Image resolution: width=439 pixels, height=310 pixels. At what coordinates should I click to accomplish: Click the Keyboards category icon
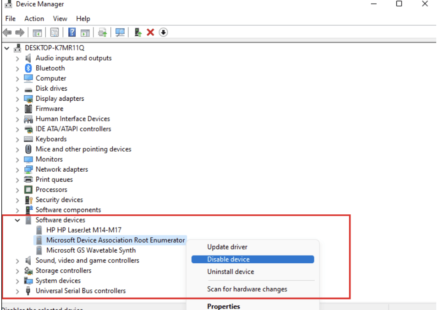coord(28,139)
